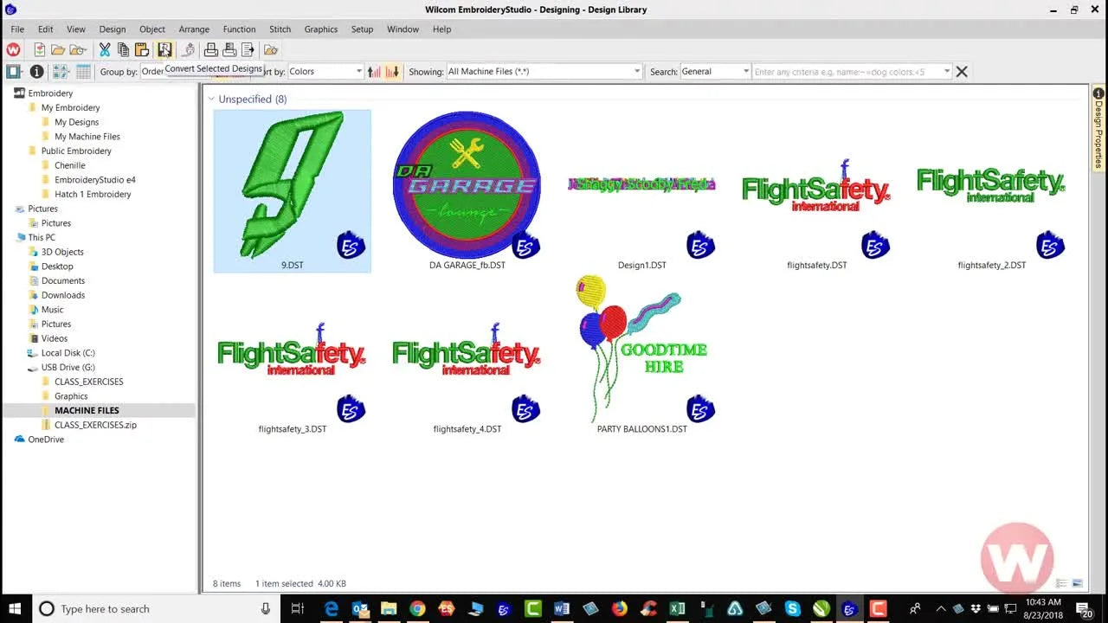1108x623 pixels.
Task: Click the Windows Start button
Action: (x=16, y=608)
